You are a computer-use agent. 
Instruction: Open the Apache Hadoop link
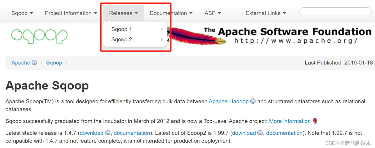[229, 101]
